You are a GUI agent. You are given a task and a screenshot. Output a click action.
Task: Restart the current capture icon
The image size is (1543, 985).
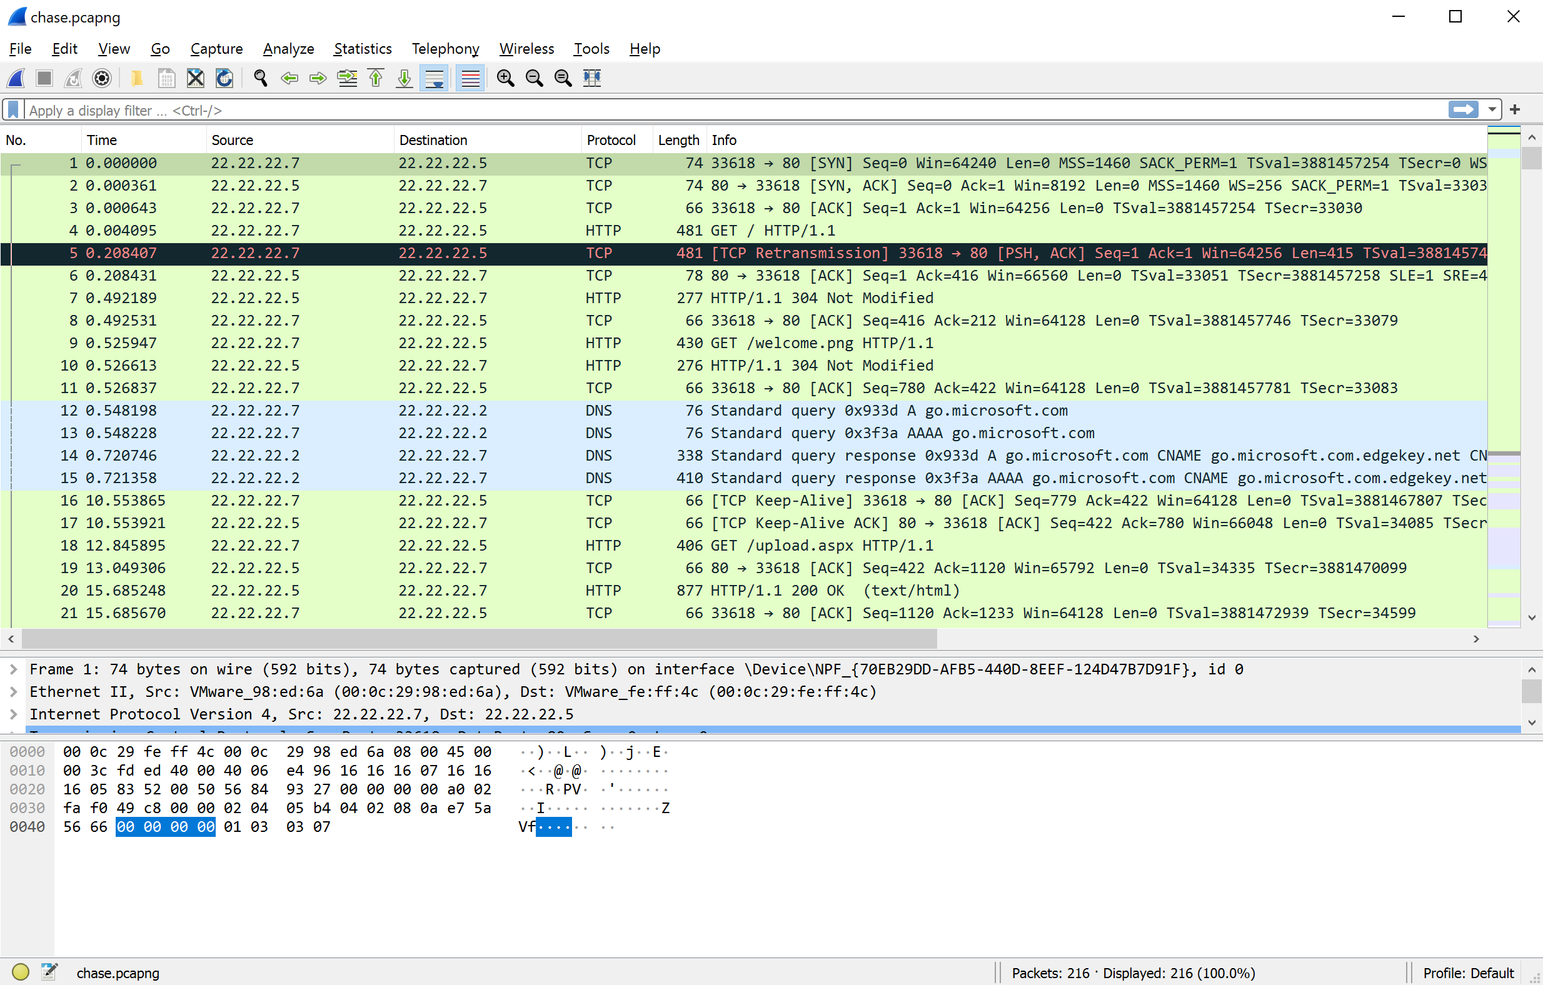tap(73, 78)
